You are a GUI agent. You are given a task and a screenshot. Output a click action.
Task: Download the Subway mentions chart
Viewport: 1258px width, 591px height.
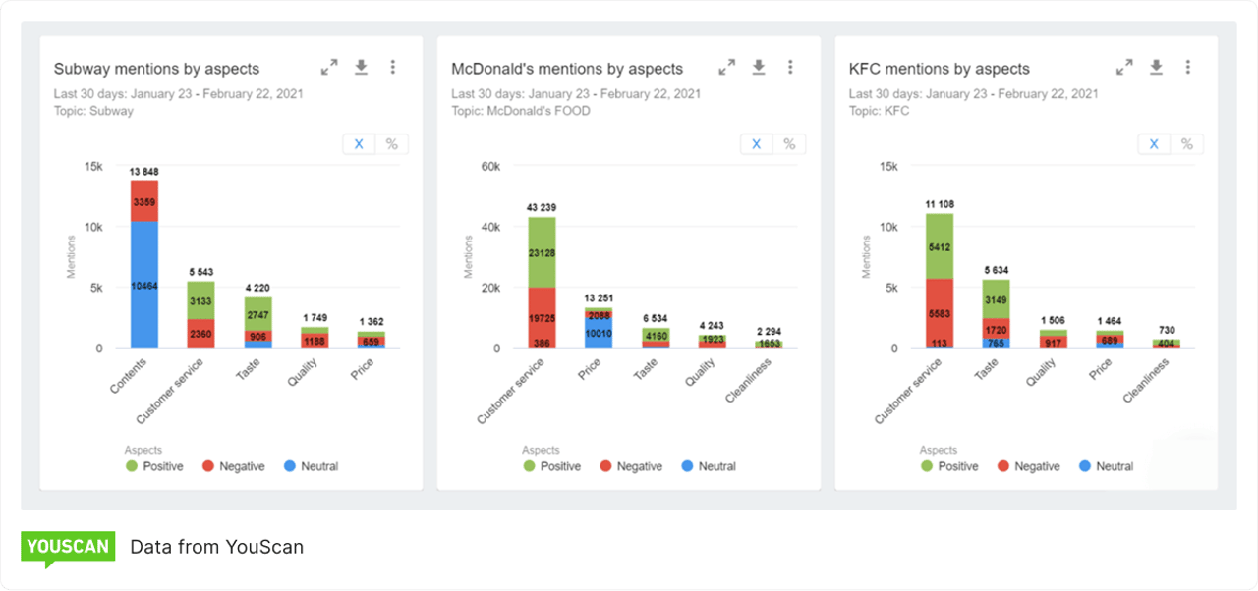tap(361, 67)
